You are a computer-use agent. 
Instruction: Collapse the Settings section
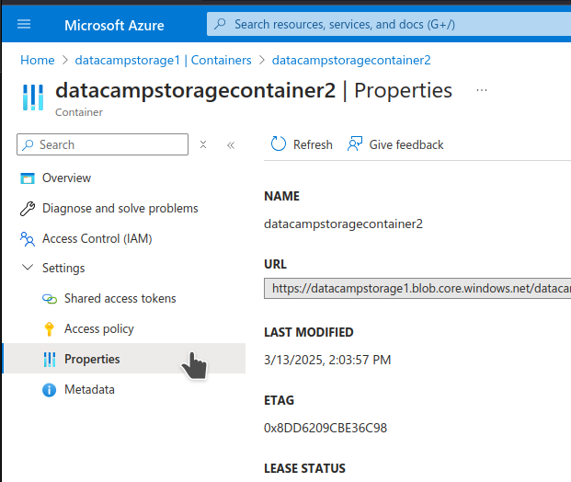[x=28, y=269]
